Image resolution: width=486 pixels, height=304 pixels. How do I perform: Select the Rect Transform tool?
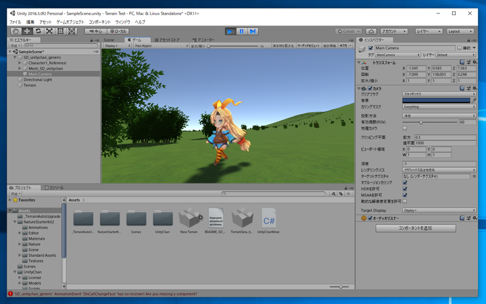tap(60, 32)
